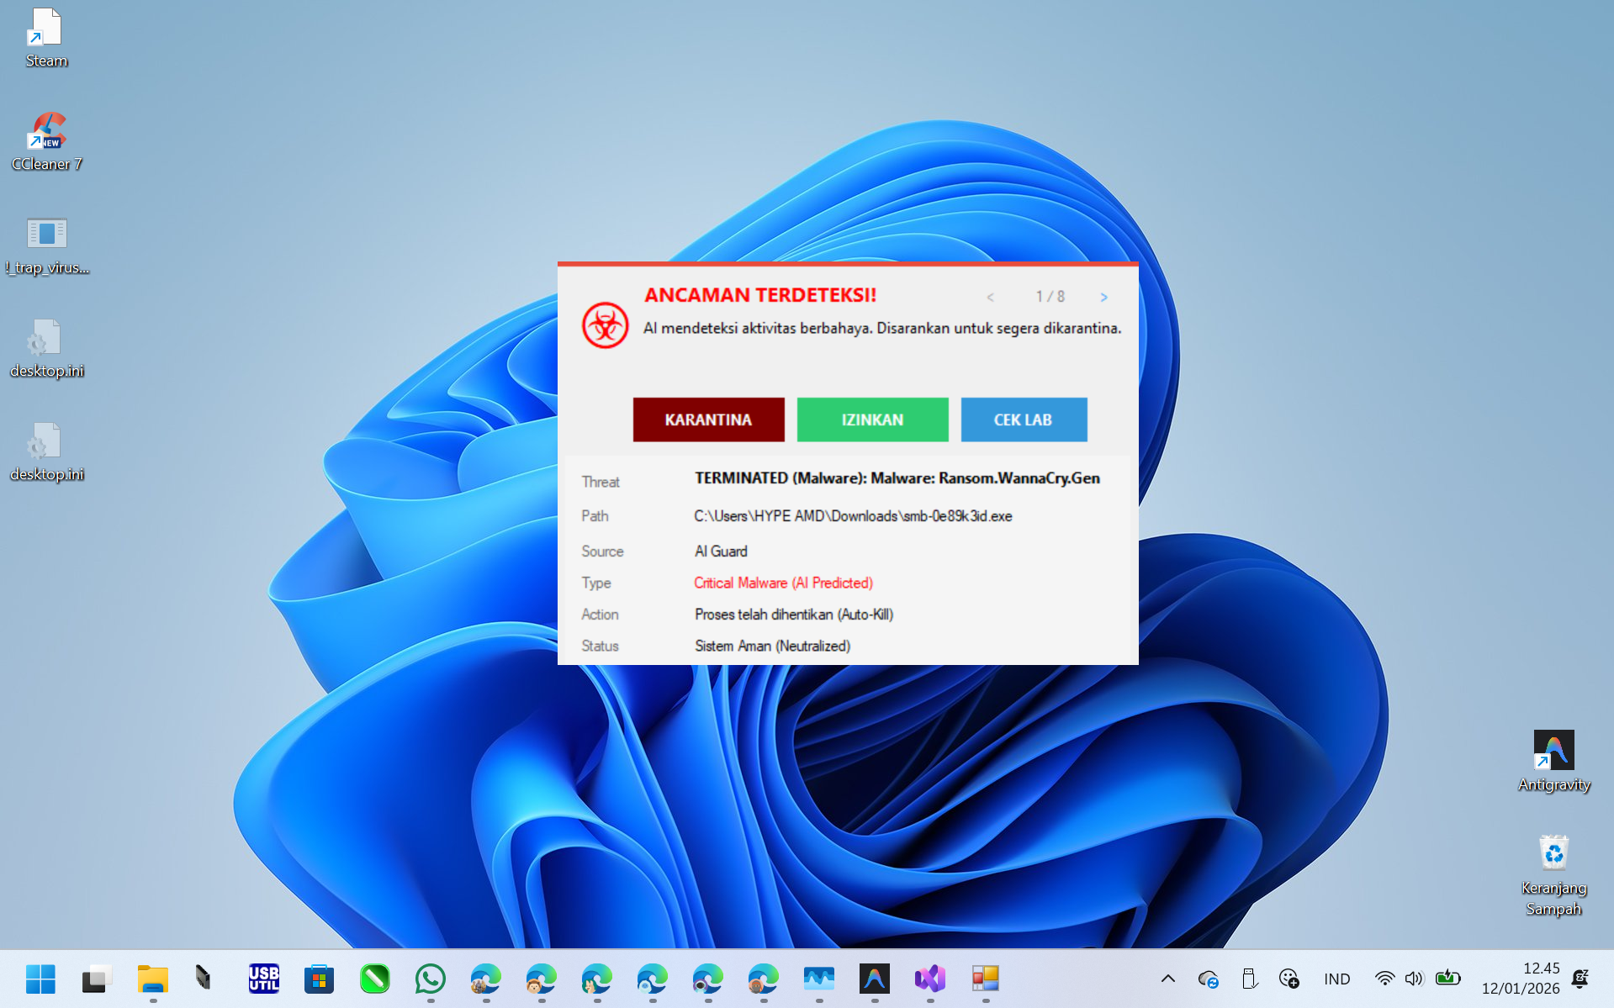
Task: Switch the IND input language indicator
Action: click(x=1336, y=979)
